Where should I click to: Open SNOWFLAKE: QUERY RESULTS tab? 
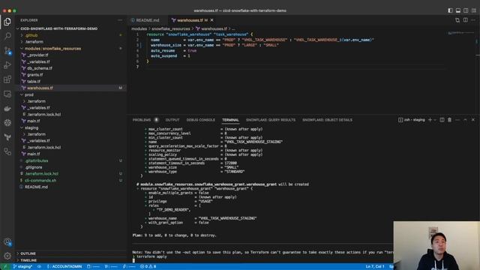tap(271, 120)
